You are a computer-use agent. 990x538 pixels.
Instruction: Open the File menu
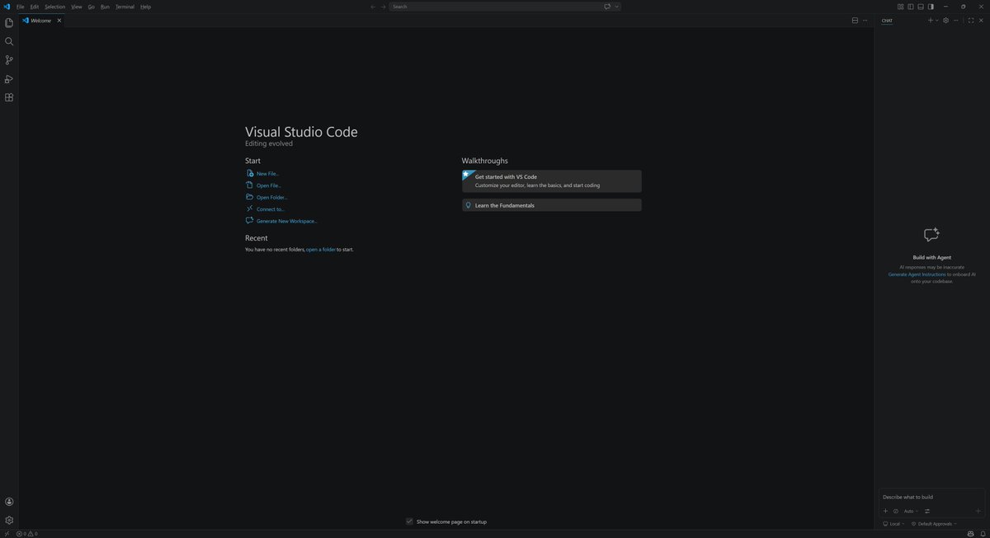[x=21, y=7]
